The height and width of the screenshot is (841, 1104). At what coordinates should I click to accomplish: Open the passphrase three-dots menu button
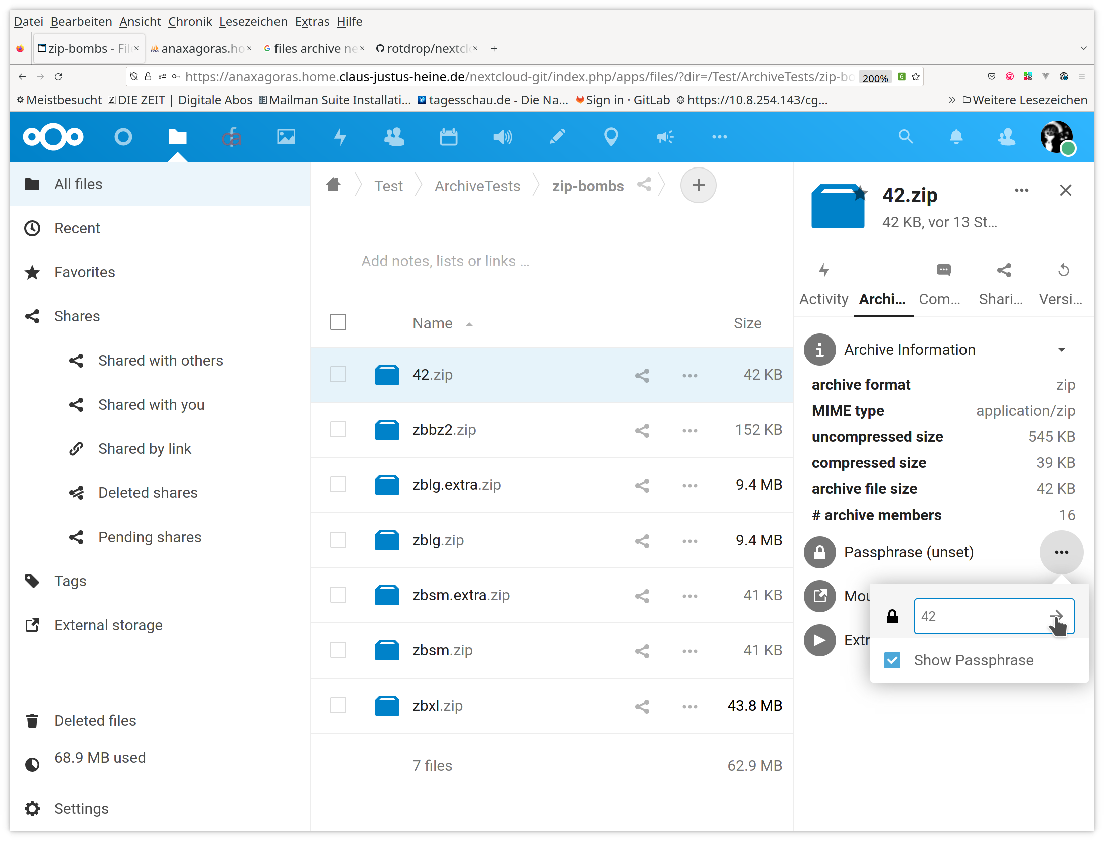(1061, 552)
